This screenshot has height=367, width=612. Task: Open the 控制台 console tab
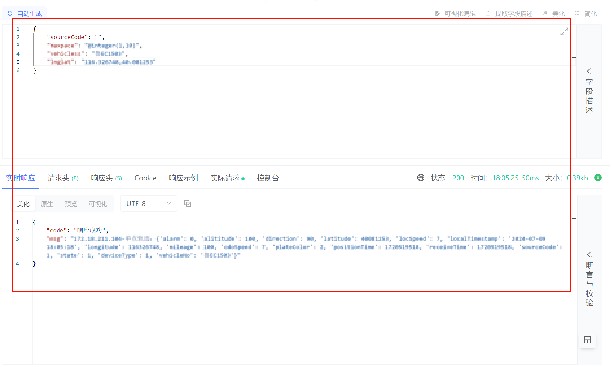click(x=268, y=178)
